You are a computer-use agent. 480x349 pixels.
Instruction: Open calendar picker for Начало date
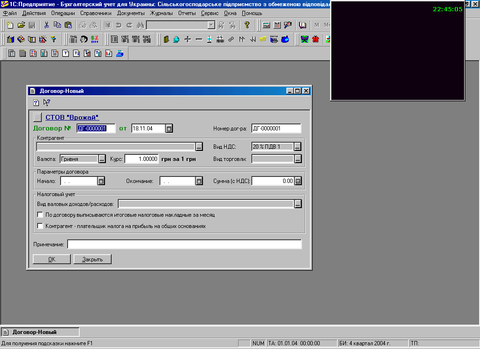pos(101,181)
